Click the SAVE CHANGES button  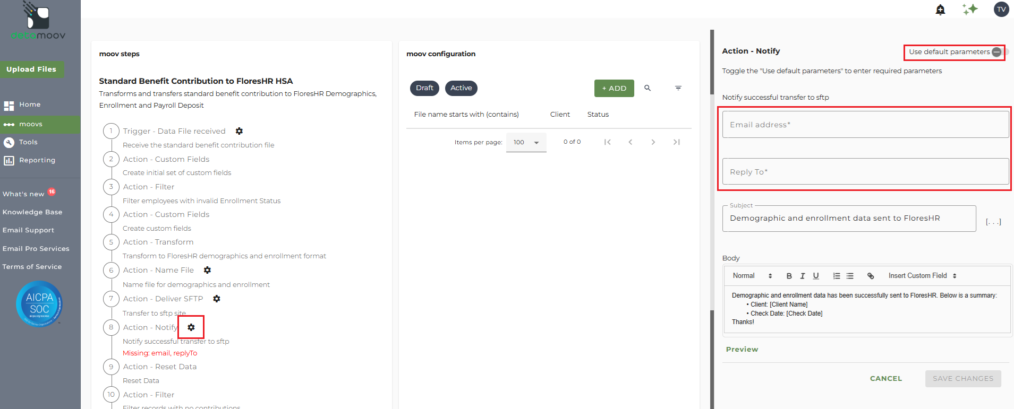click(x=963, y=379)
